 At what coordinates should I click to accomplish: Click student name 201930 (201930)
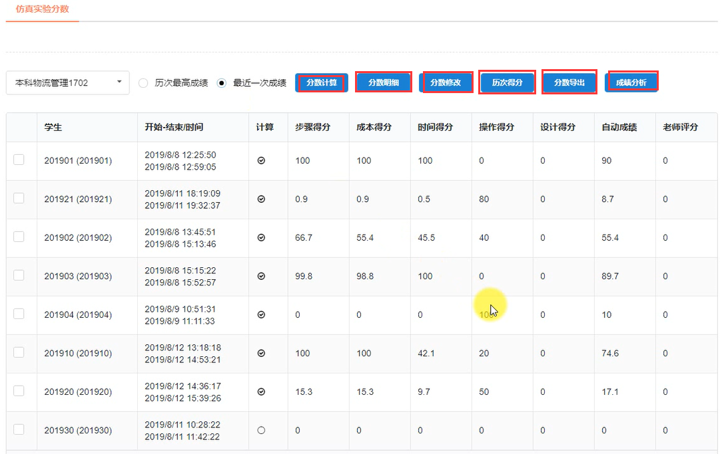pyautogui.click(x=78, y=431)
